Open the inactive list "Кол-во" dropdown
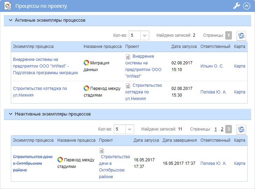This screenshot has width=255, height=189. pyautogui.click(x=130, y=129)
